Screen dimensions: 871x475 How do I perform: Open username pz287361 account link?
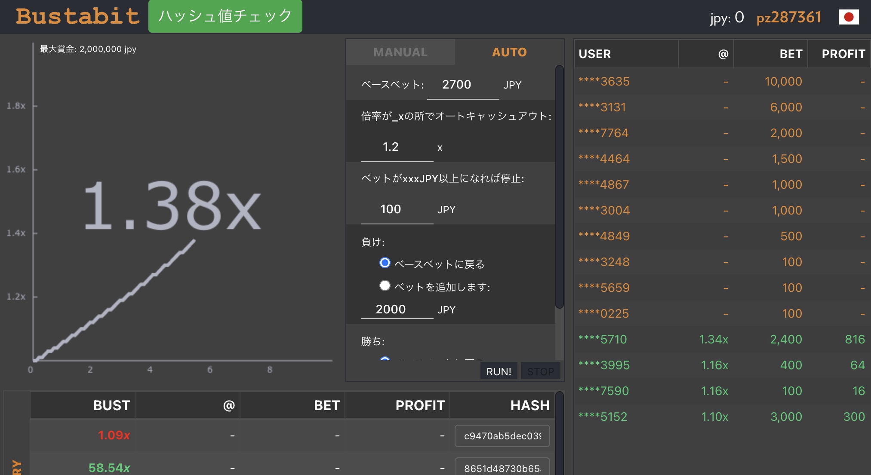coord(789,17)
